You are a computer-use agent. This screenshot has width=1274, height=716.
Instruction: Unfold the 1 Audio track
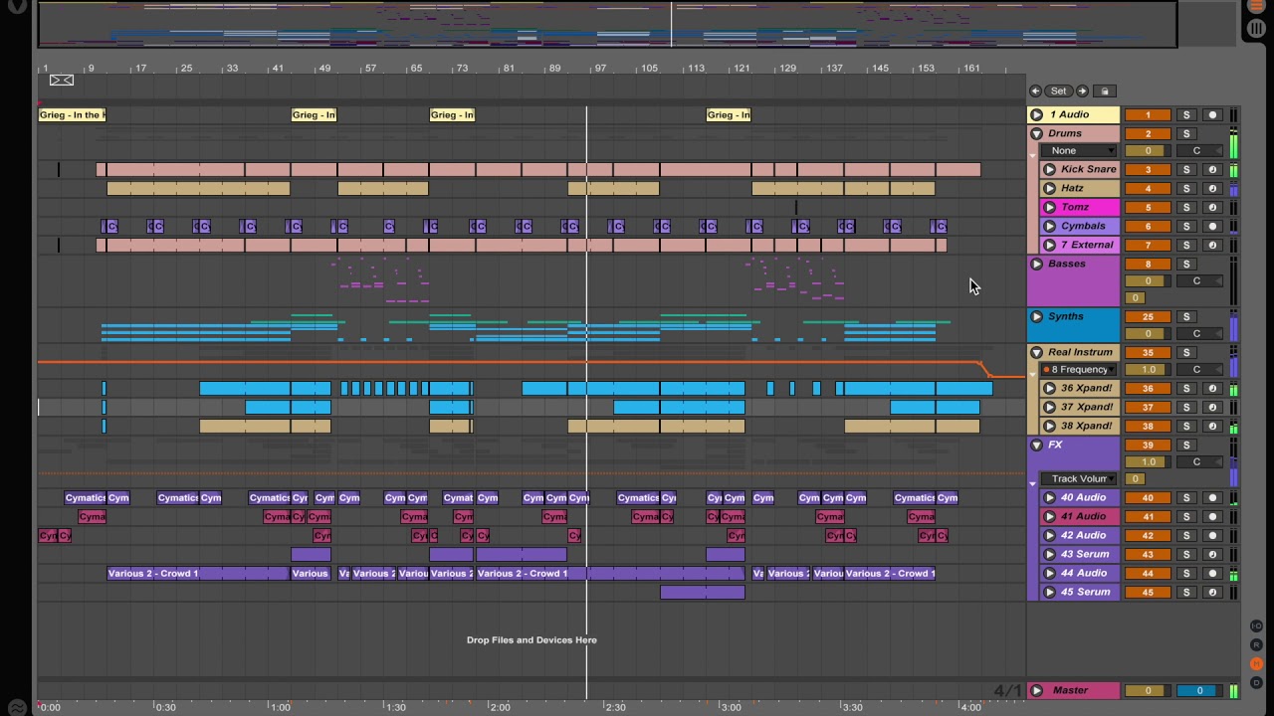1036,114
